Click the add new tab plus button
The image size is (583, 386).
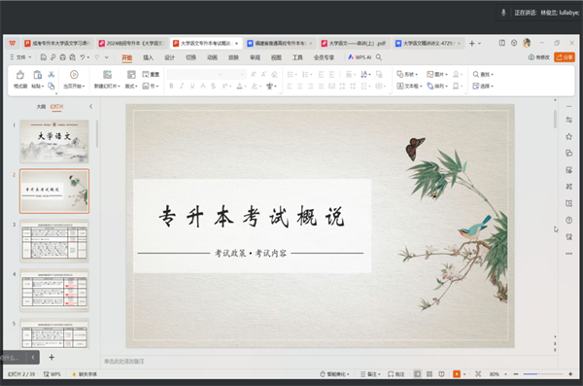tap(472, 43)
